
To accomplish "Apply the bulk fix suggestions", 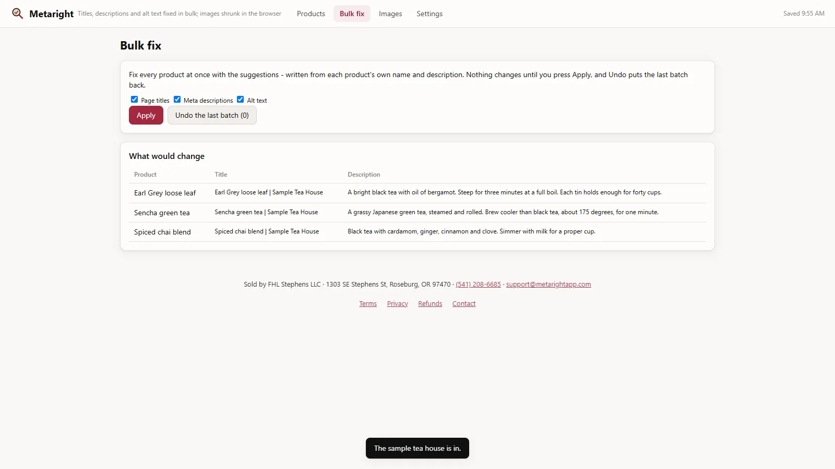I will (146, 115).
